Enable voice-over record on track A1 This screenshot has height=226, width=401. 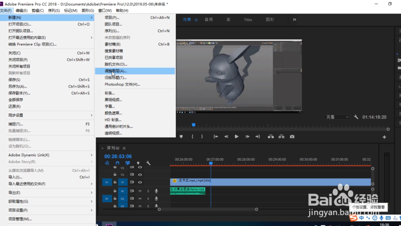[x=156, y=191]
